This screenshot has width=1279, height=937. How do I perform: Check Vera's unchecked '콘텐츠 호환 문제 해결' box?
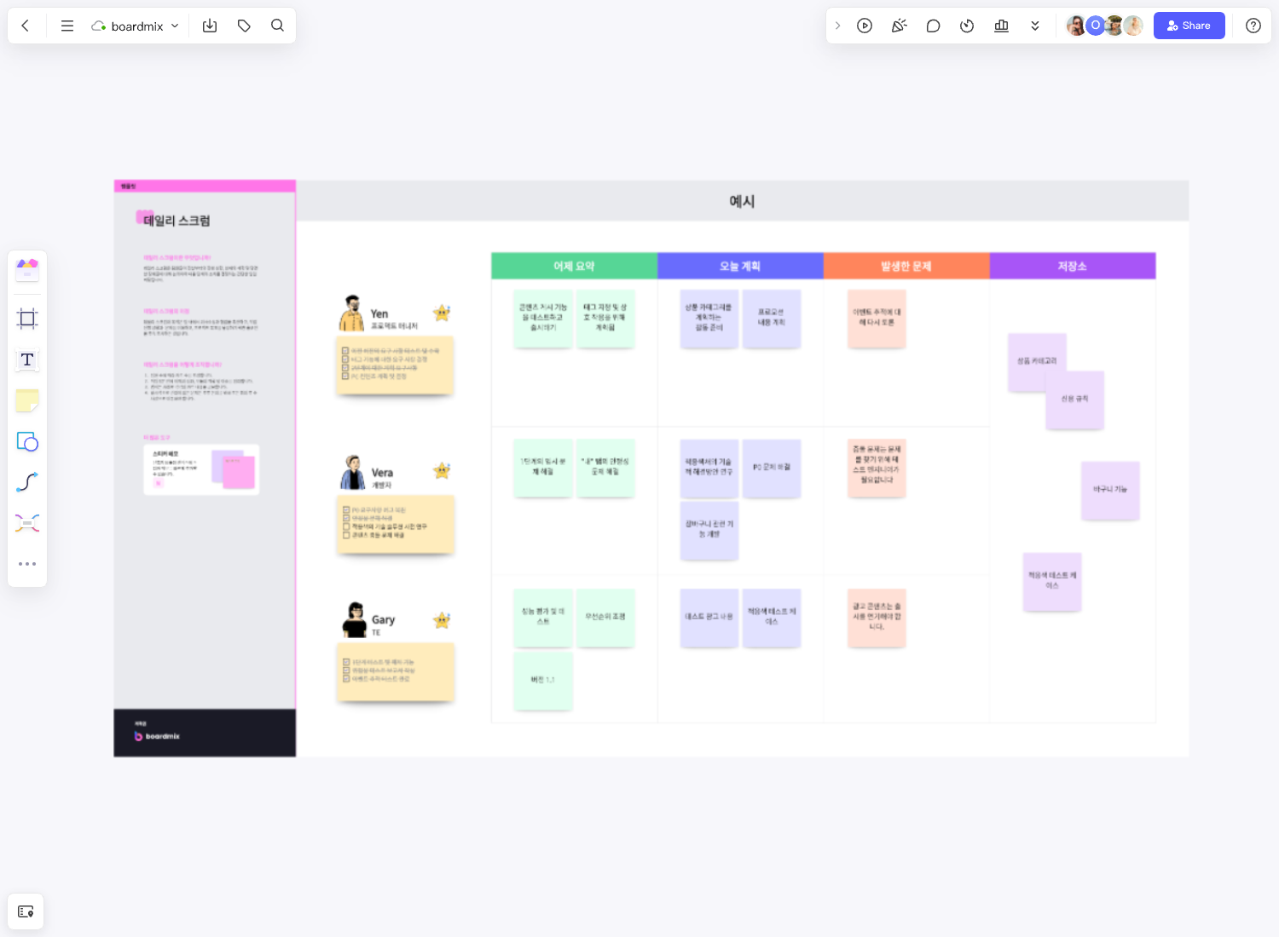coord(346,535)
